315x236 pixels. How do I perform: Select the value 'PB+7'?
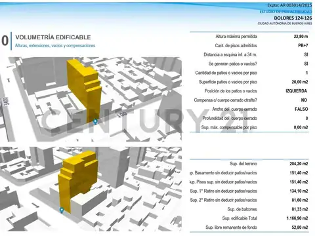click(x=303, y=46)
